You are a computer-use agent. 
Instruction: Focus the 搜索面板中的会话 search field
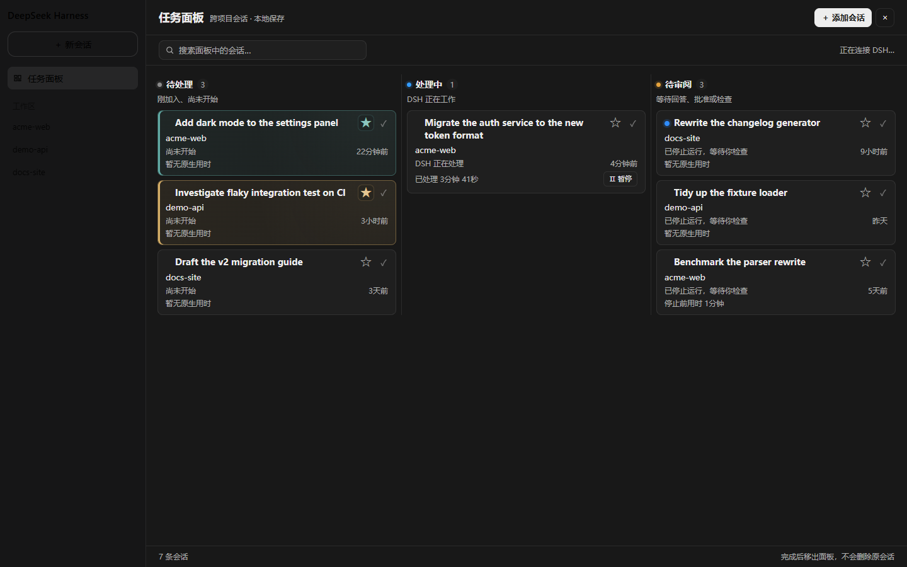[263, 50]
